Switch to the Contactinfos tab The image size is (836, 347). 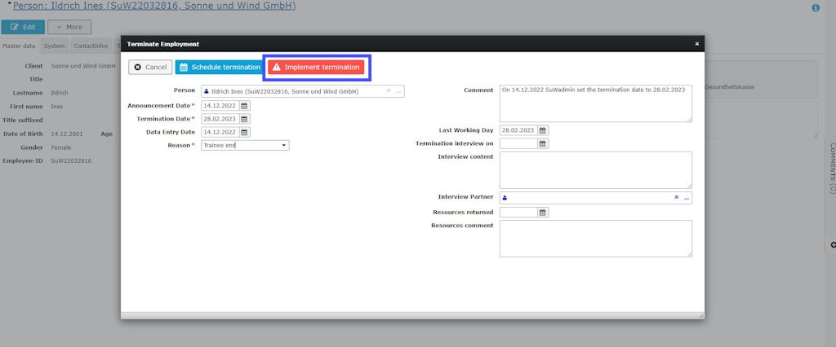[x=91, y=46]
